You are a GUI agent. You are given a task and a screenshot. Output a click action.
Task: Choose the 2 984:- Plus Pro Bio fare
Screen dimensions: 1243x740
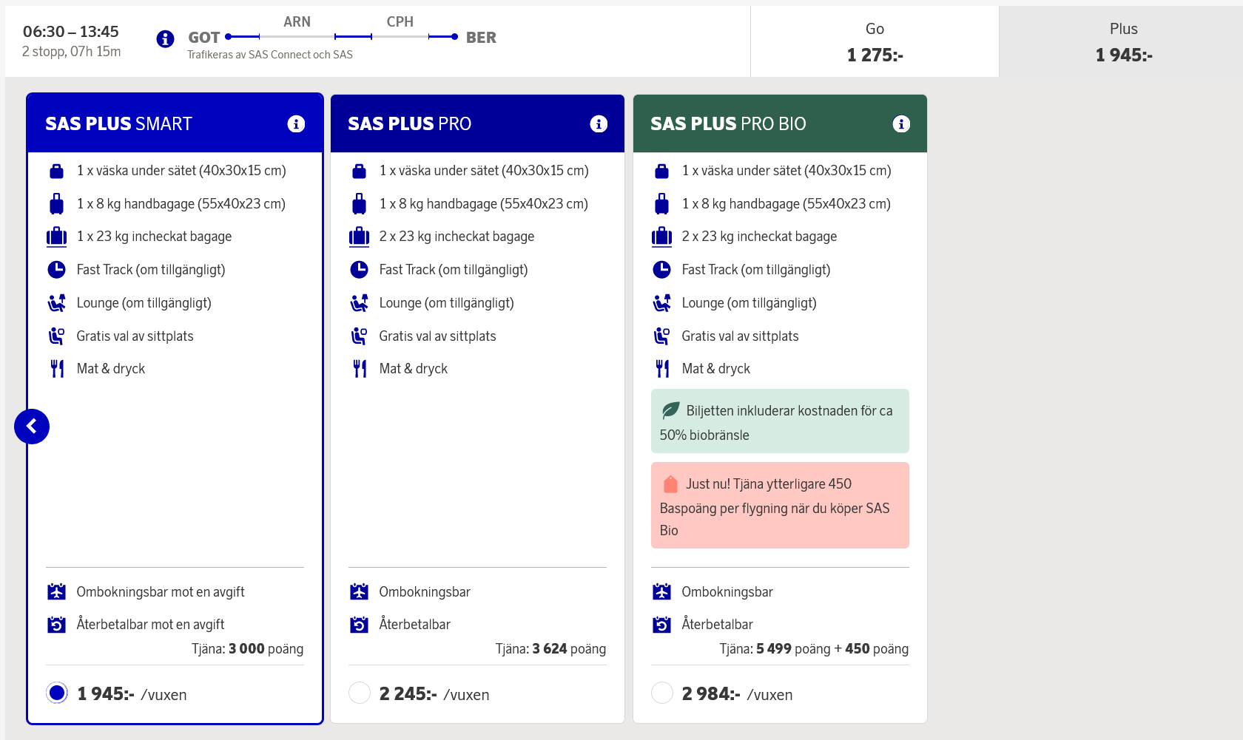click(662, 693)
